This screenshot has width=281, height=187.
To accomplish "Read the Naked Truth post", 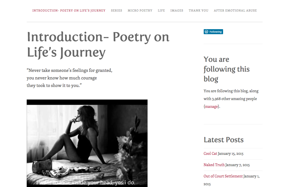I will pos(214,165).
